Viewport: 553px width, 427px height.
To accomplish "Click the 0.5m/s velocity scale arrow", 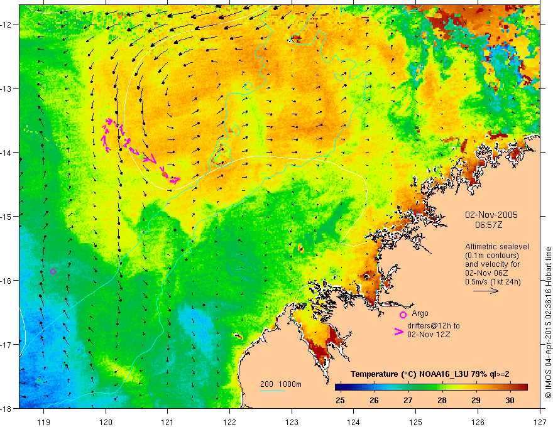I will (x=486, y=291).
